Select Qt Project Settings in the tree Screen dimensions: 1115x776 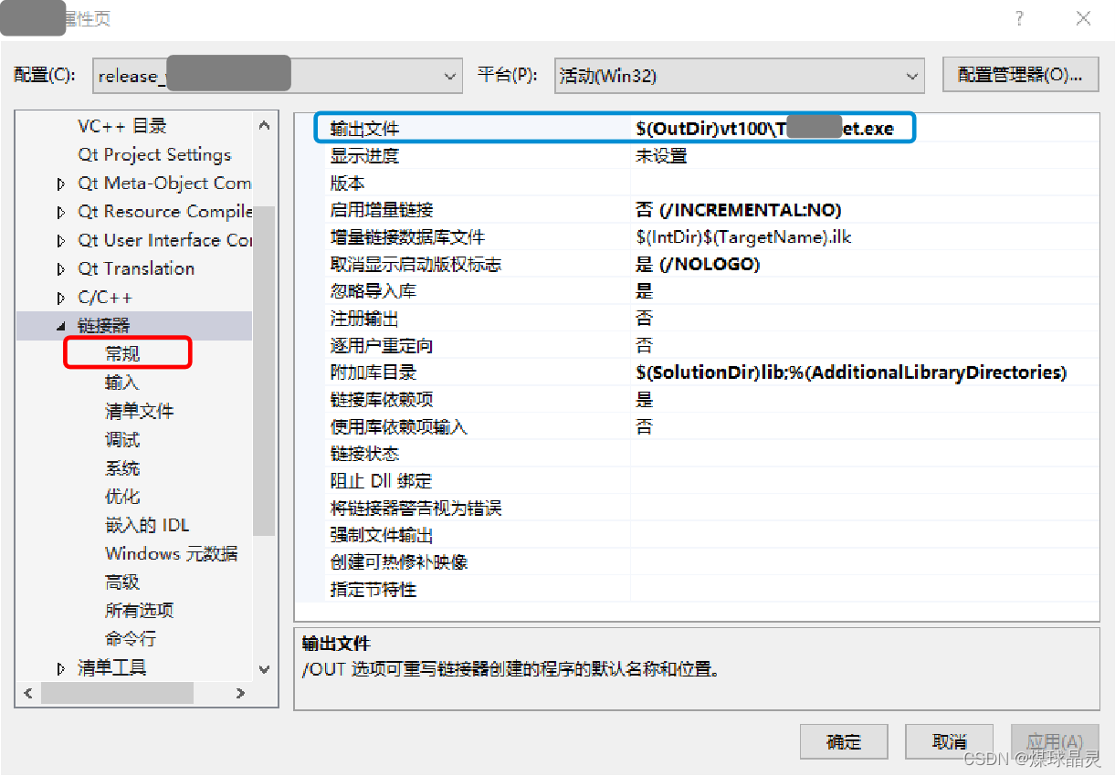point(154,154)
